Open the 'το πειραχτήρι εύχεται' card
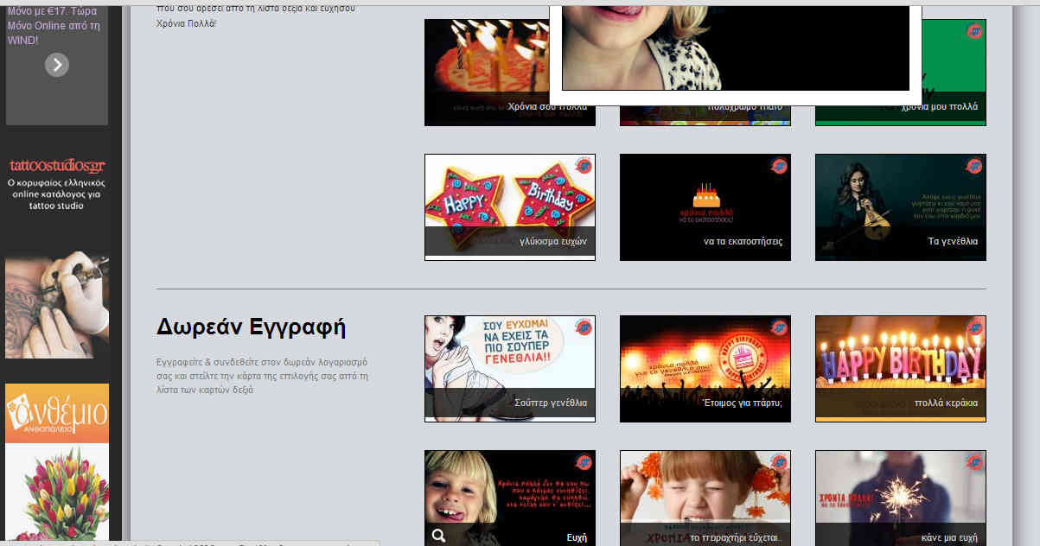Image resolution: width=1040 pixels, height=546 pixels. [x=705, y=498]
